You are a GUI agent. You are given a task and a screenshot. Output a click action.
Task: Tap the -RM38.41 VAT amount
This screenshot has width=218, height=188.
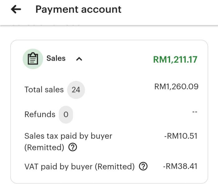180,167
